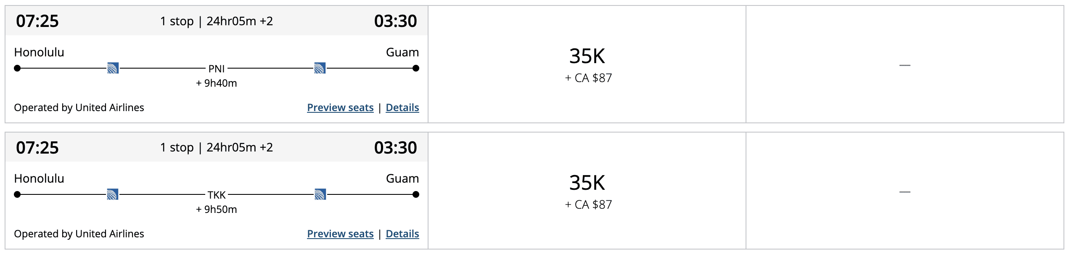Click 07:25 departure time on PNI flight
Image resolution: width=1074 pixels, height=255 pixels.
[37, 21]
